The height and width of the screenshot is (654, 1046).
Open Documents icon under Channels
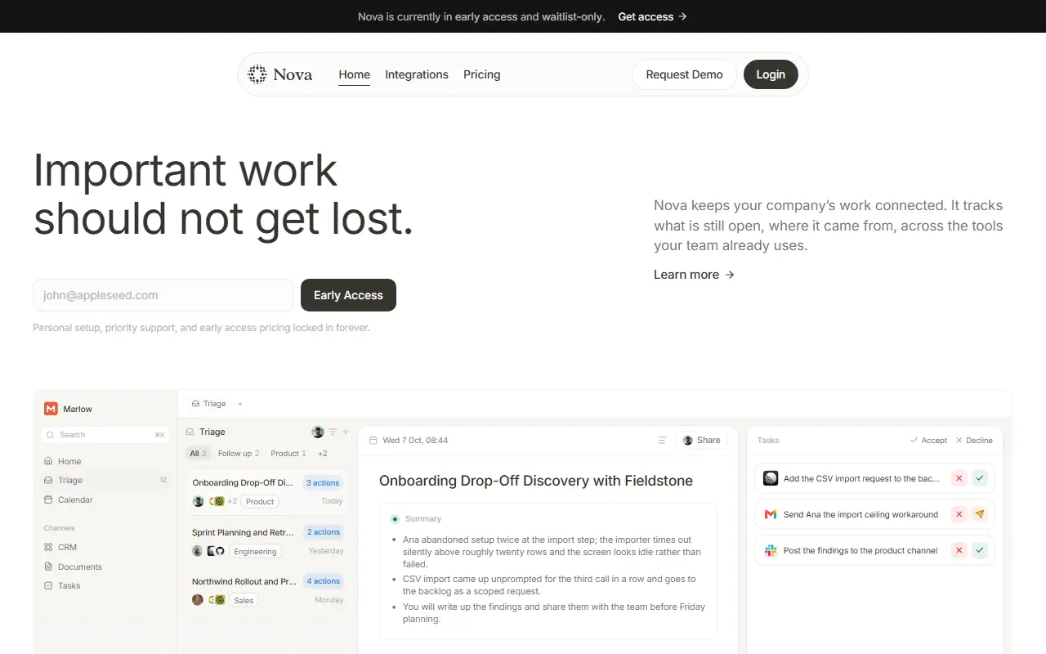click(48, 567)
